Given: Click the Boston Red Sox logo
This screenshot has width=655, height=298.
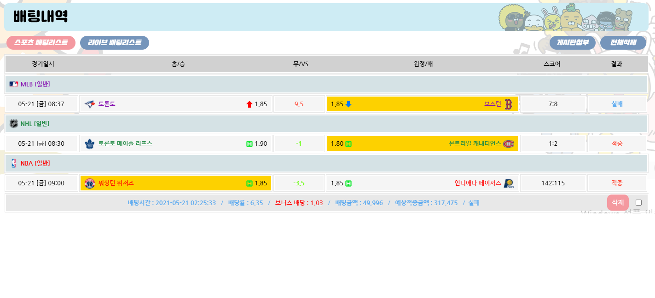Looking at the screenshot, I should click(508, 104).
